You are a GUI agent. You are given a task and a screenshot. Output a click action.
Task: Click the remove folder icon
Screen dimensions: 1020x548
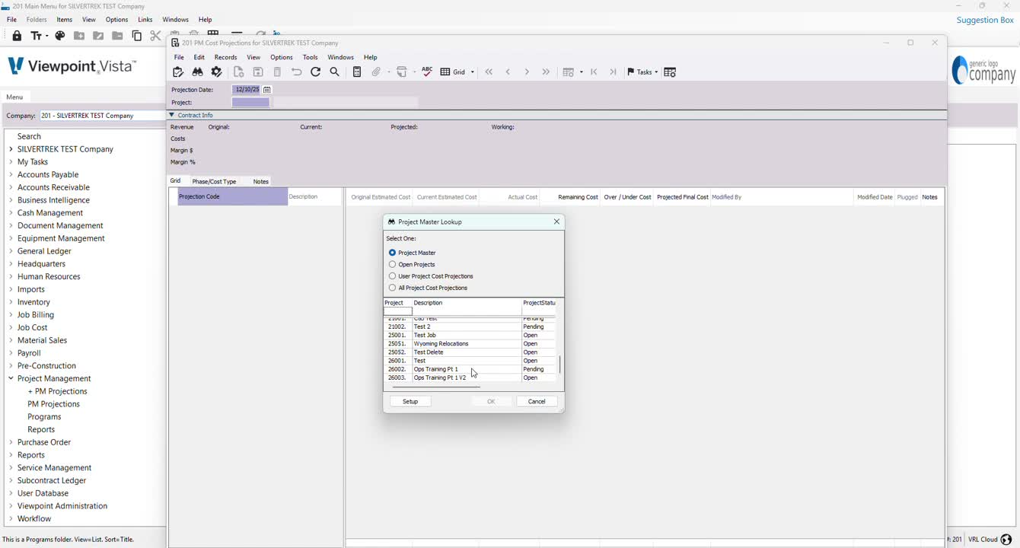click(117, 36)
